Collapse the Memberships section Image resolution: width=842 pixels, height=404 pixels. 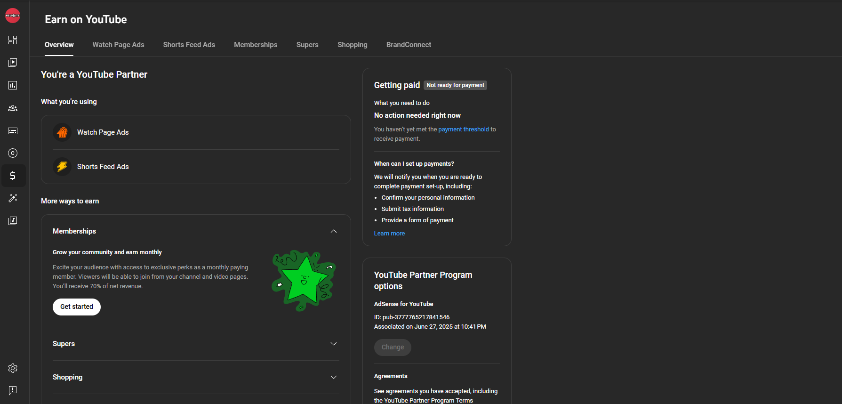[334, 231]
